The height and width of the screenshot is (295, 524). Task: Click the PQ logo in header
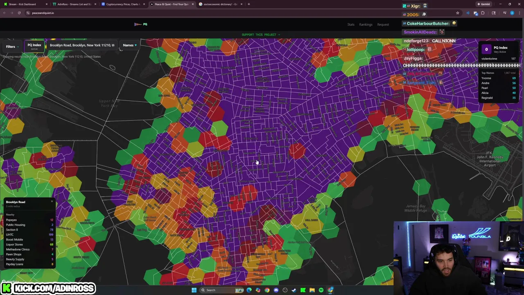point(140,24)
